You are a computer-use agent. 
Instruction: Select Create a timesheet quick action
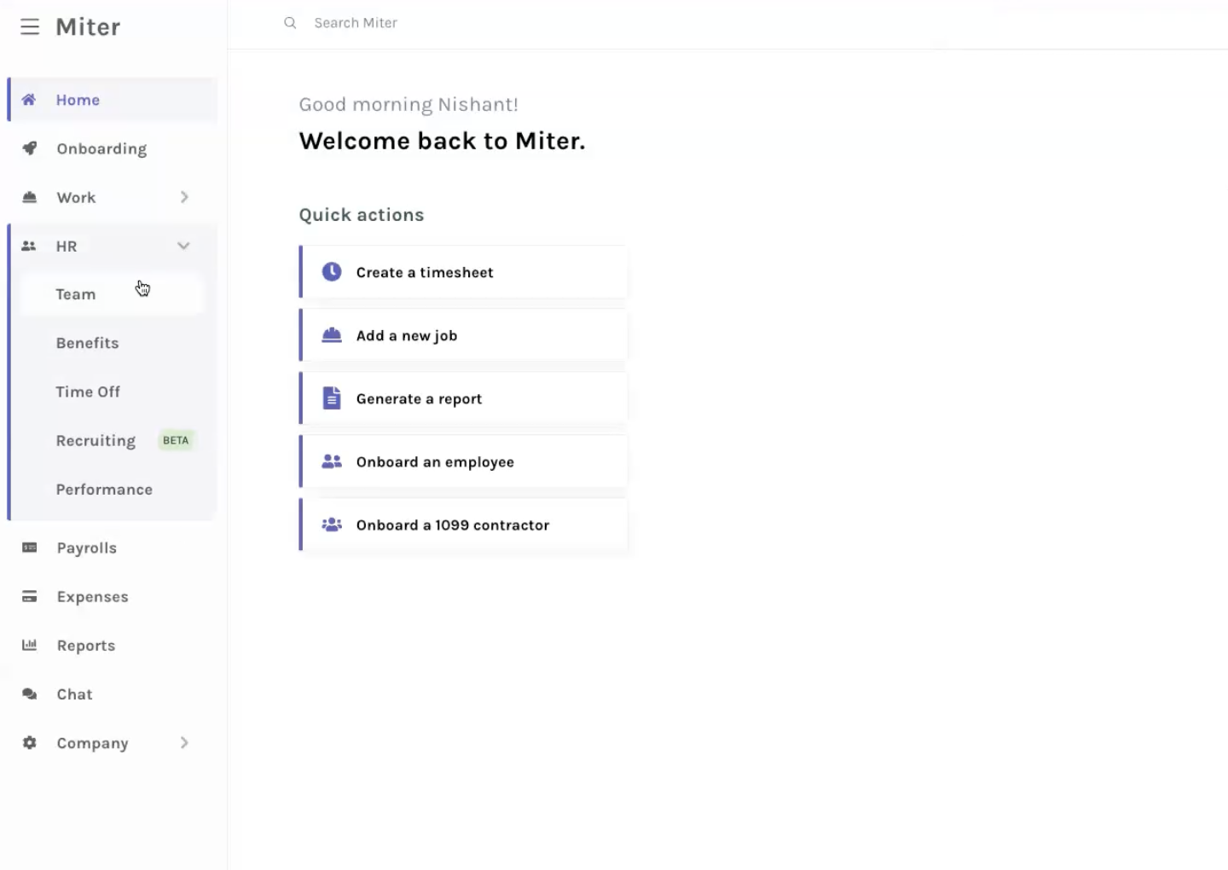click(463, 272)
